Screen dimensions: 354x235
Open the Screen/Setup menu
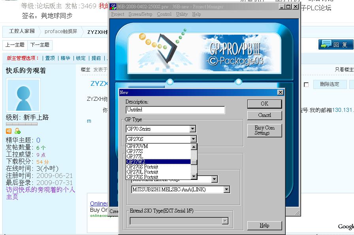(140, 14)
